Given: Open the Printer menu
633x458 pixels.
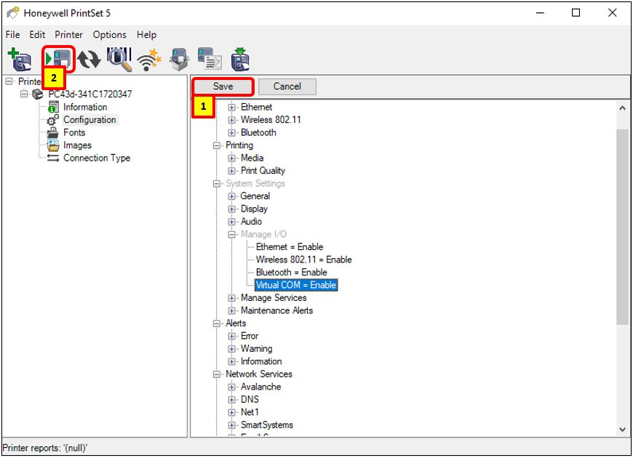Looking at the screenshot, I should click(68, 34).
